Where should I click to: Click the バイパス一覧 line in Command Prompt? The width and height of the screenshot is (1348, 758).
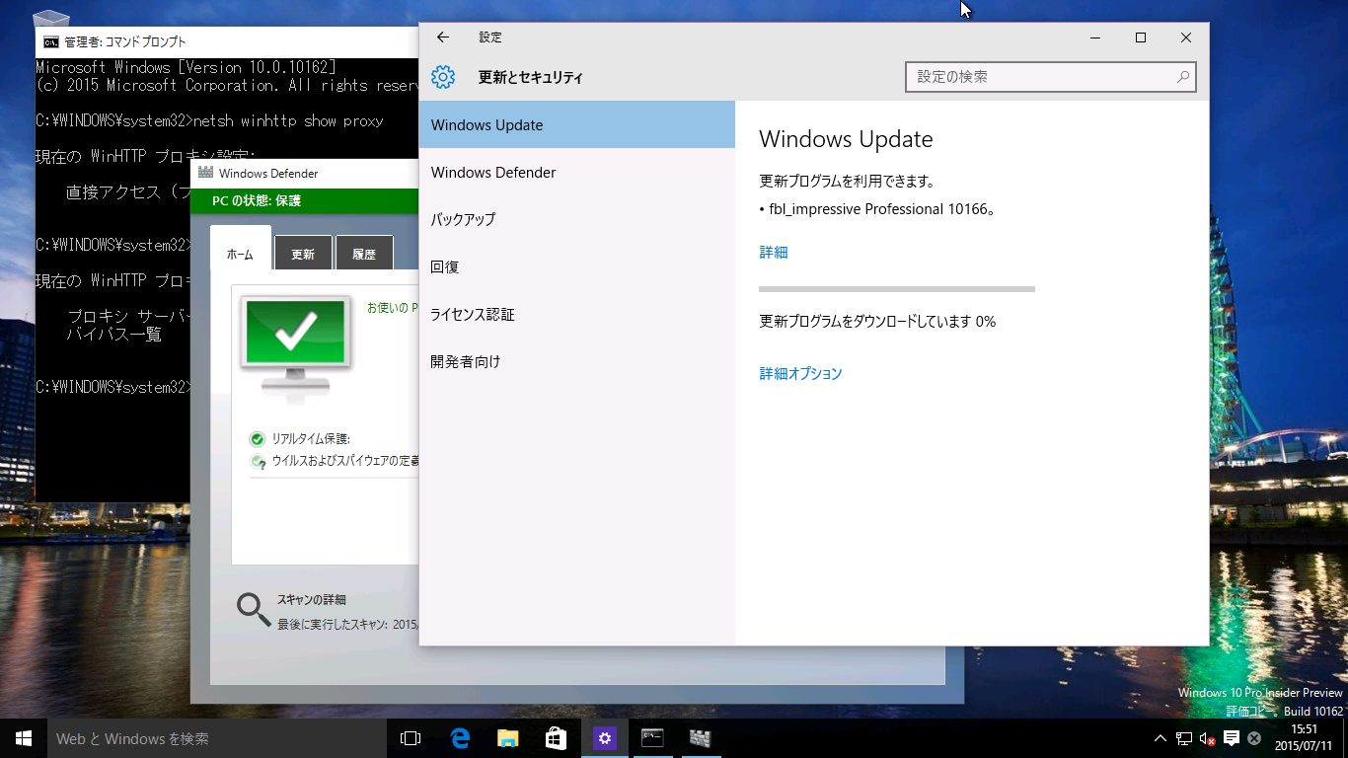click(x=113, y=335)
